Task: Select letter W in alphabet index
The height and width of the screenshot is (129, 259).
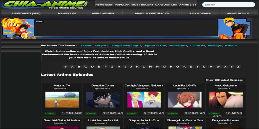Action: point(218,67)
